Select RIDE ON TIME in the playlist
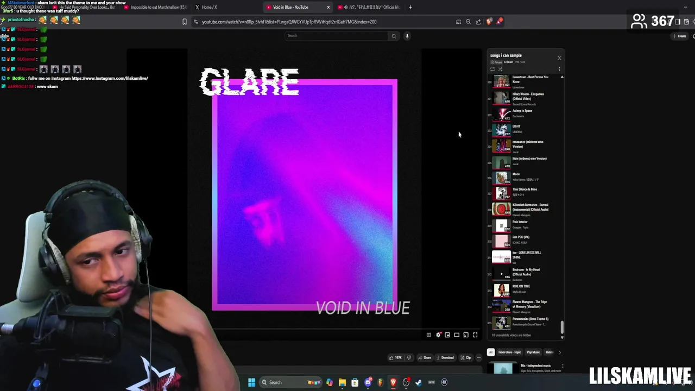This screenshot has width=695, height=391. click(x=524, y=289)
